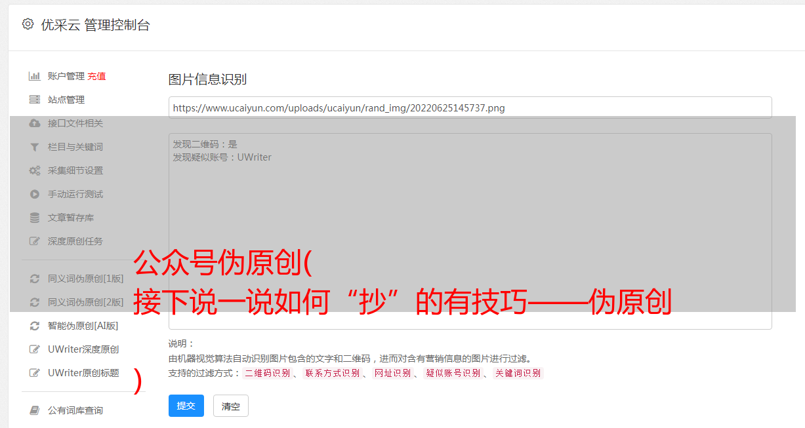Viewport: 805px width, 428px height.
Task: Click the 清空 button
Action: (231, 406)
